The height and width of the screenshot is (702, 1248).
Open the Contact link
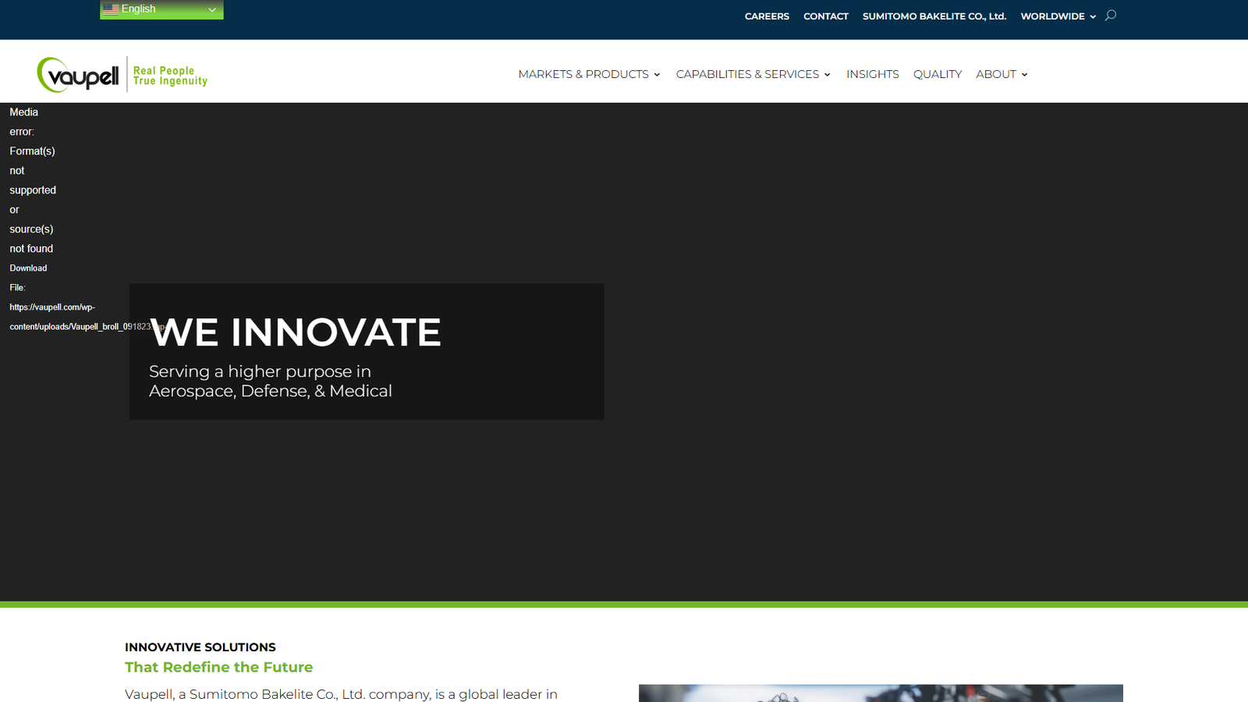point(825,16)
